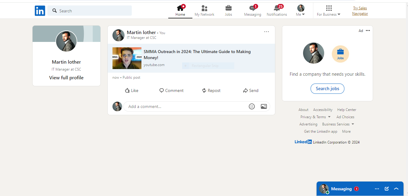The height and width of the screenshot is (196, 408).
Task: Click the avatar in the messaging overlay
Action: tap(324, 189)
